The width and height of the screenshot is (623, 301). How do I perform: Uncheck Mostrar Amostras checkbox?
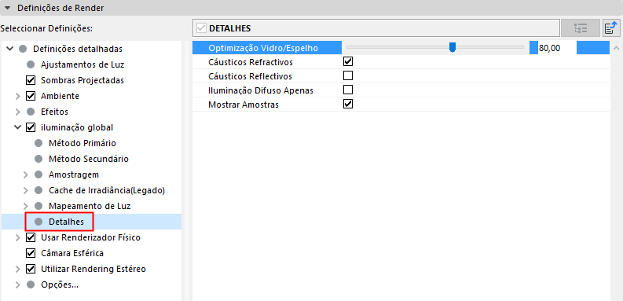348,105
